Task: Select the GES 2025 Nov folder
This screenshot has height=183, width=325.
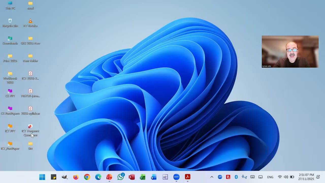Action: pyautogui.click(x=30, y=40)
